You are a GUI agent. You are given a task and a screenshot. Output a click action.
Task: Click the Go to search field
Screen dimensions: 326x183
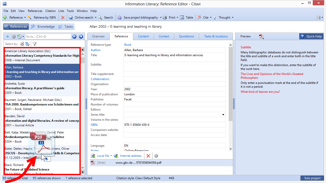click(x=48, y=37)
